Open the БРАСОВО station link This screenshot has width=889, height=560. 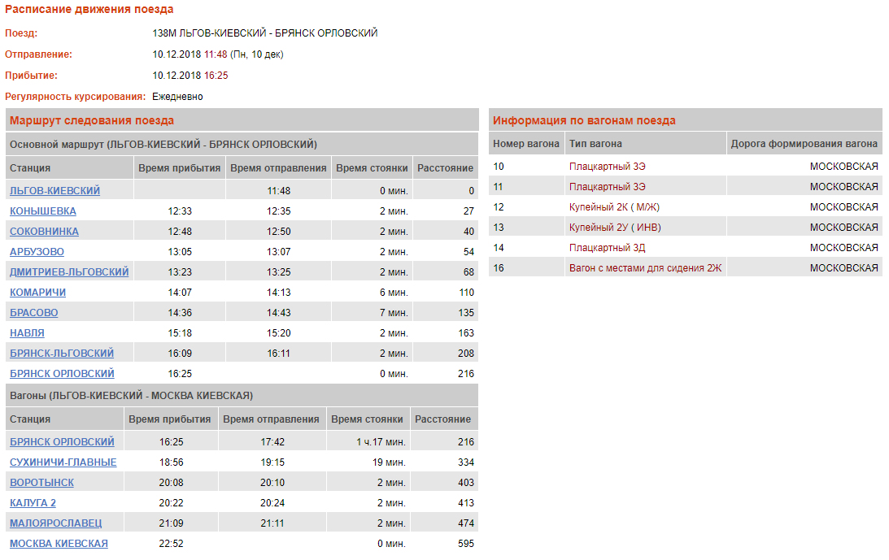tap(33, 313)
